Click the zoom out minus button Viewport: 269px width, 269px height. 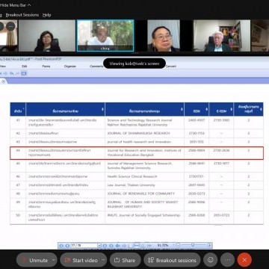[x=178, y=246]
